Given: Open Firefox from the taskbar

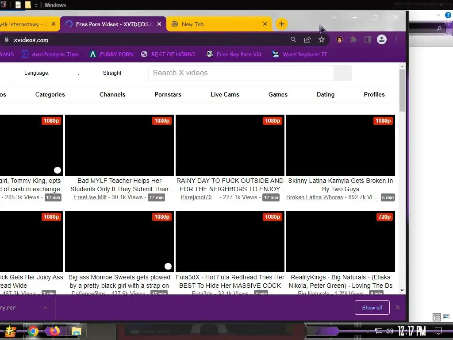Looking at the screenshot, I should (54, 331).
